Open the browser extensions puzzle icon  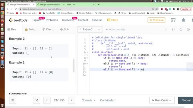[x=174, y=9]
